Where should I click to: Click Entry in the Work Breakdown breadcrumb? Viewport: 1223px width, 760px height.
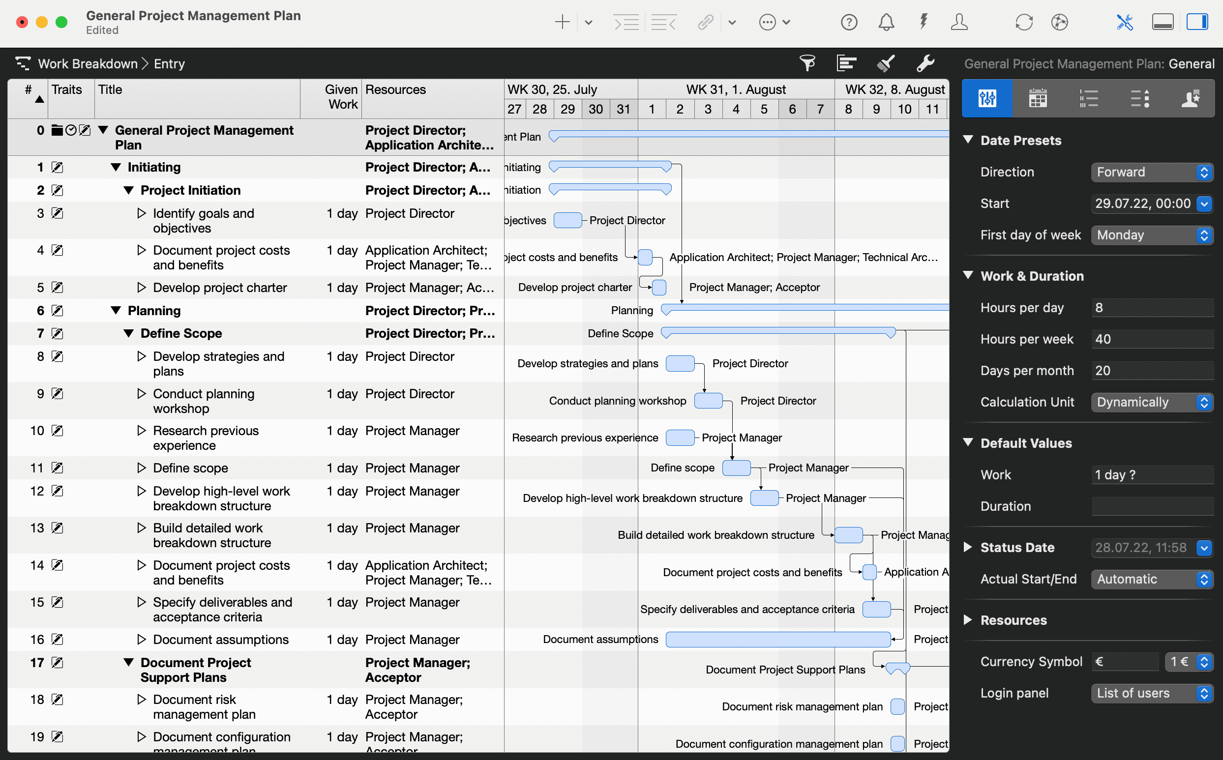(169, 63)
